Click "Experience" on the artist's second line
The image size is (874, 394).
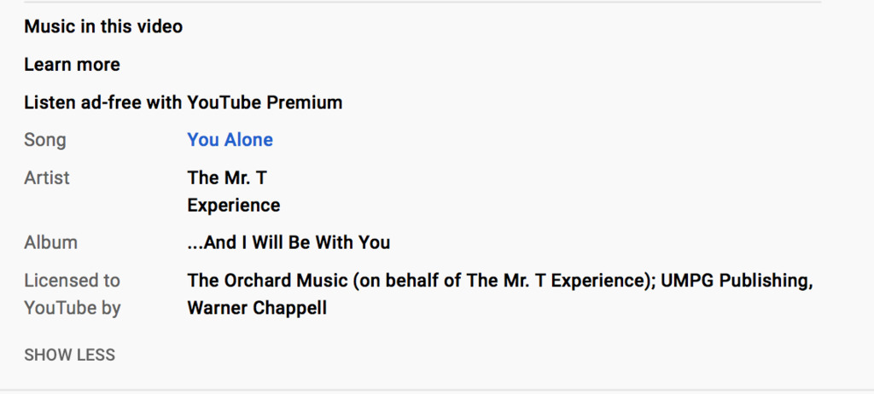tap(233, 206)
